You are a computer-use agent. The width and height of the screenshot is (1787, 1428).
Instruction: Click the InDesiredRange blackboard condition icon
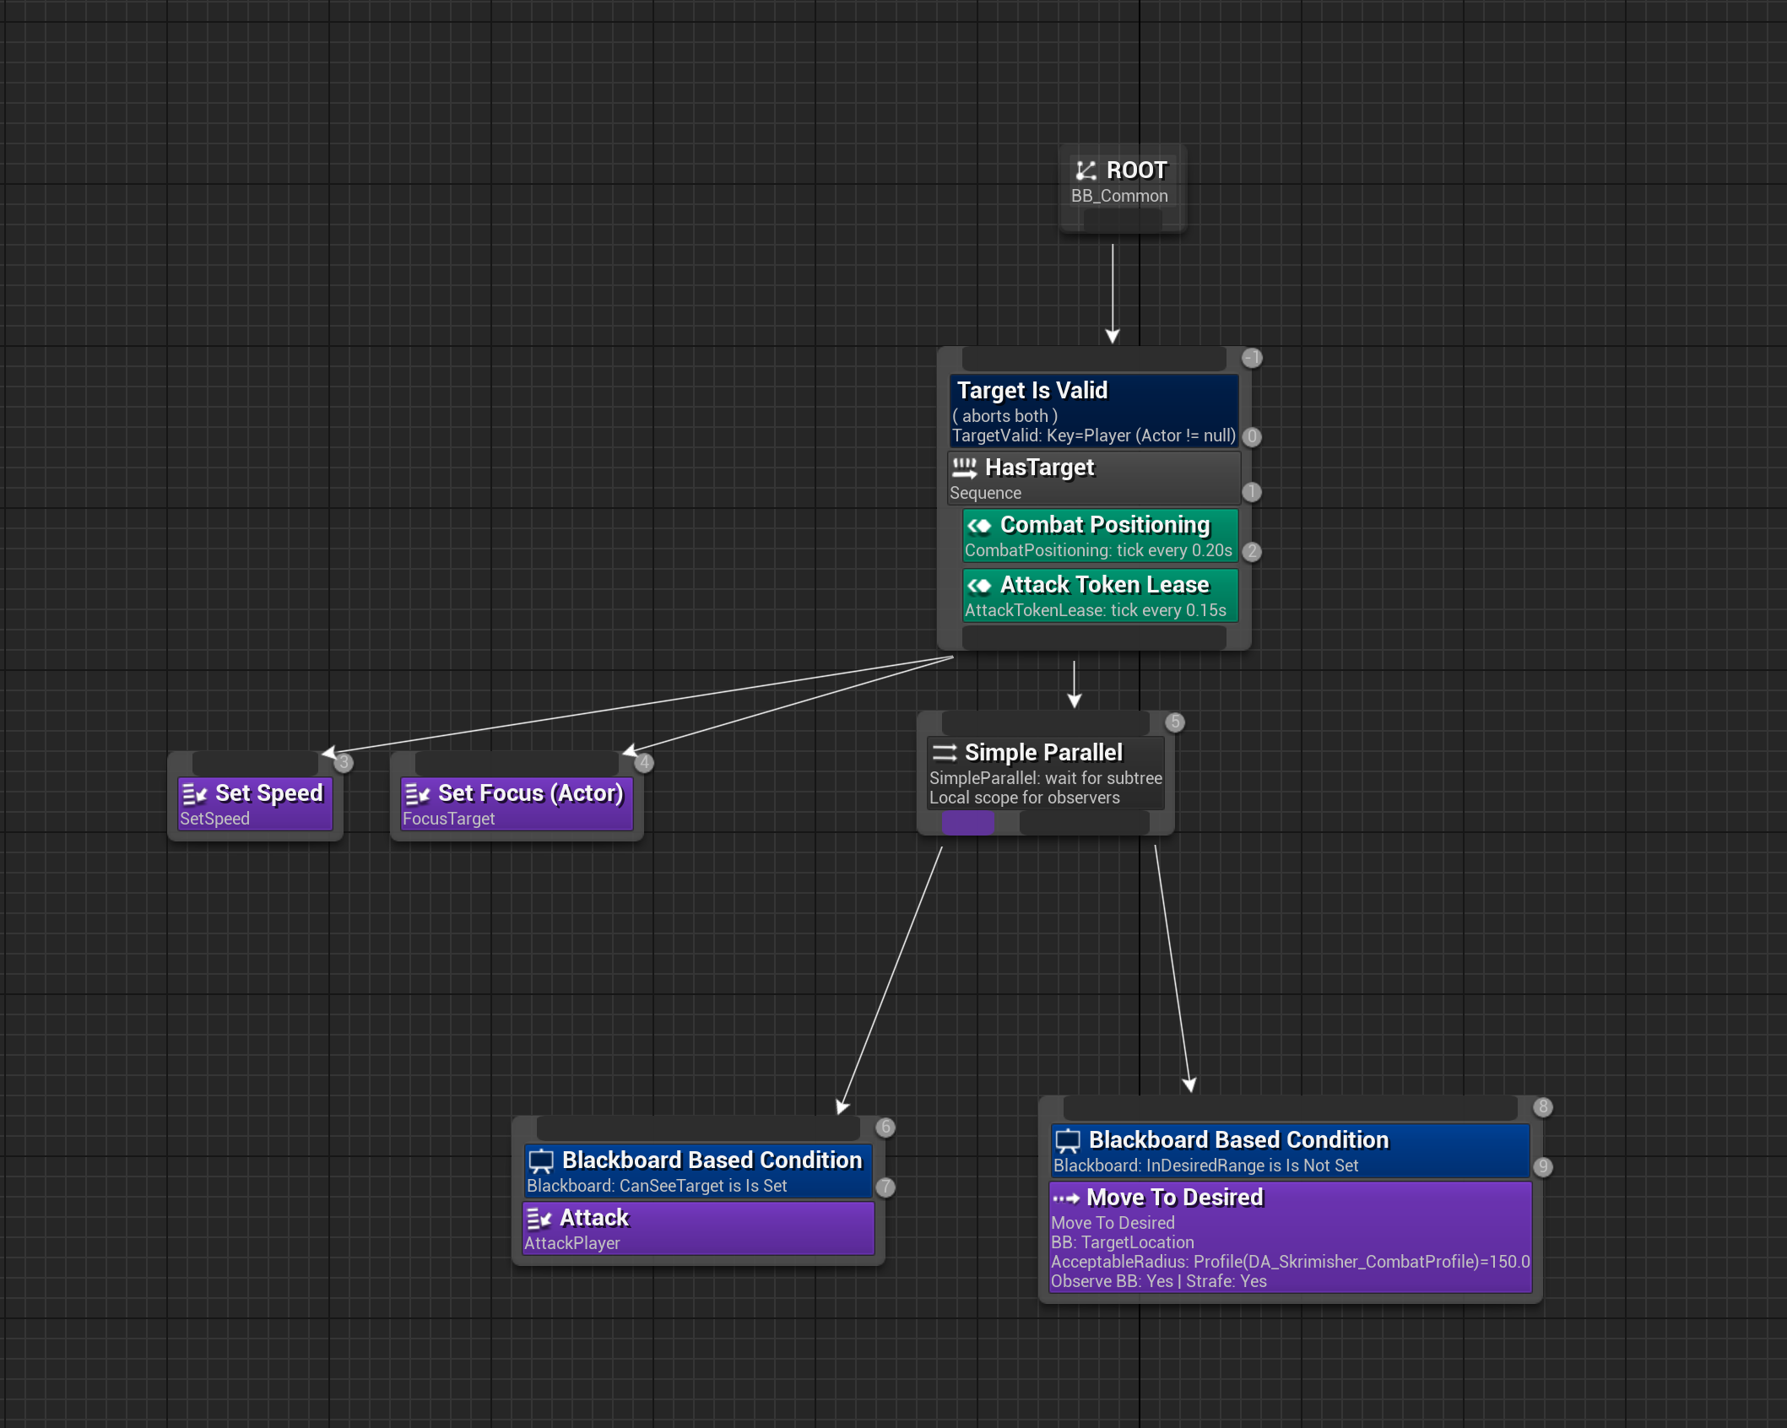[x=1068, y=1141]
